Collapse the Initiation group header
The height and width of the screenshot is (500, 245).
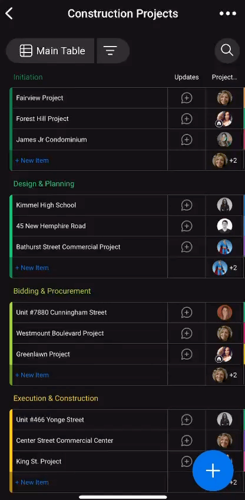[x=28, y=77]
